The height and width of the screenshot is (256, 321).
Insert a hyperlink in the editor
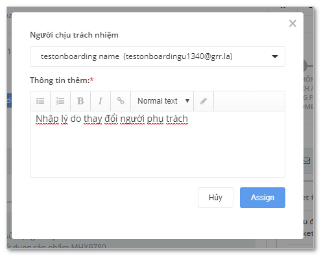point(121,101)
